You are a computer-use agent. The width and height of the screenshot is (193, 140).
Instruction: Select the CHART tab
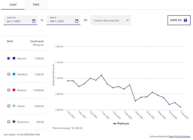tap(13, 5)
